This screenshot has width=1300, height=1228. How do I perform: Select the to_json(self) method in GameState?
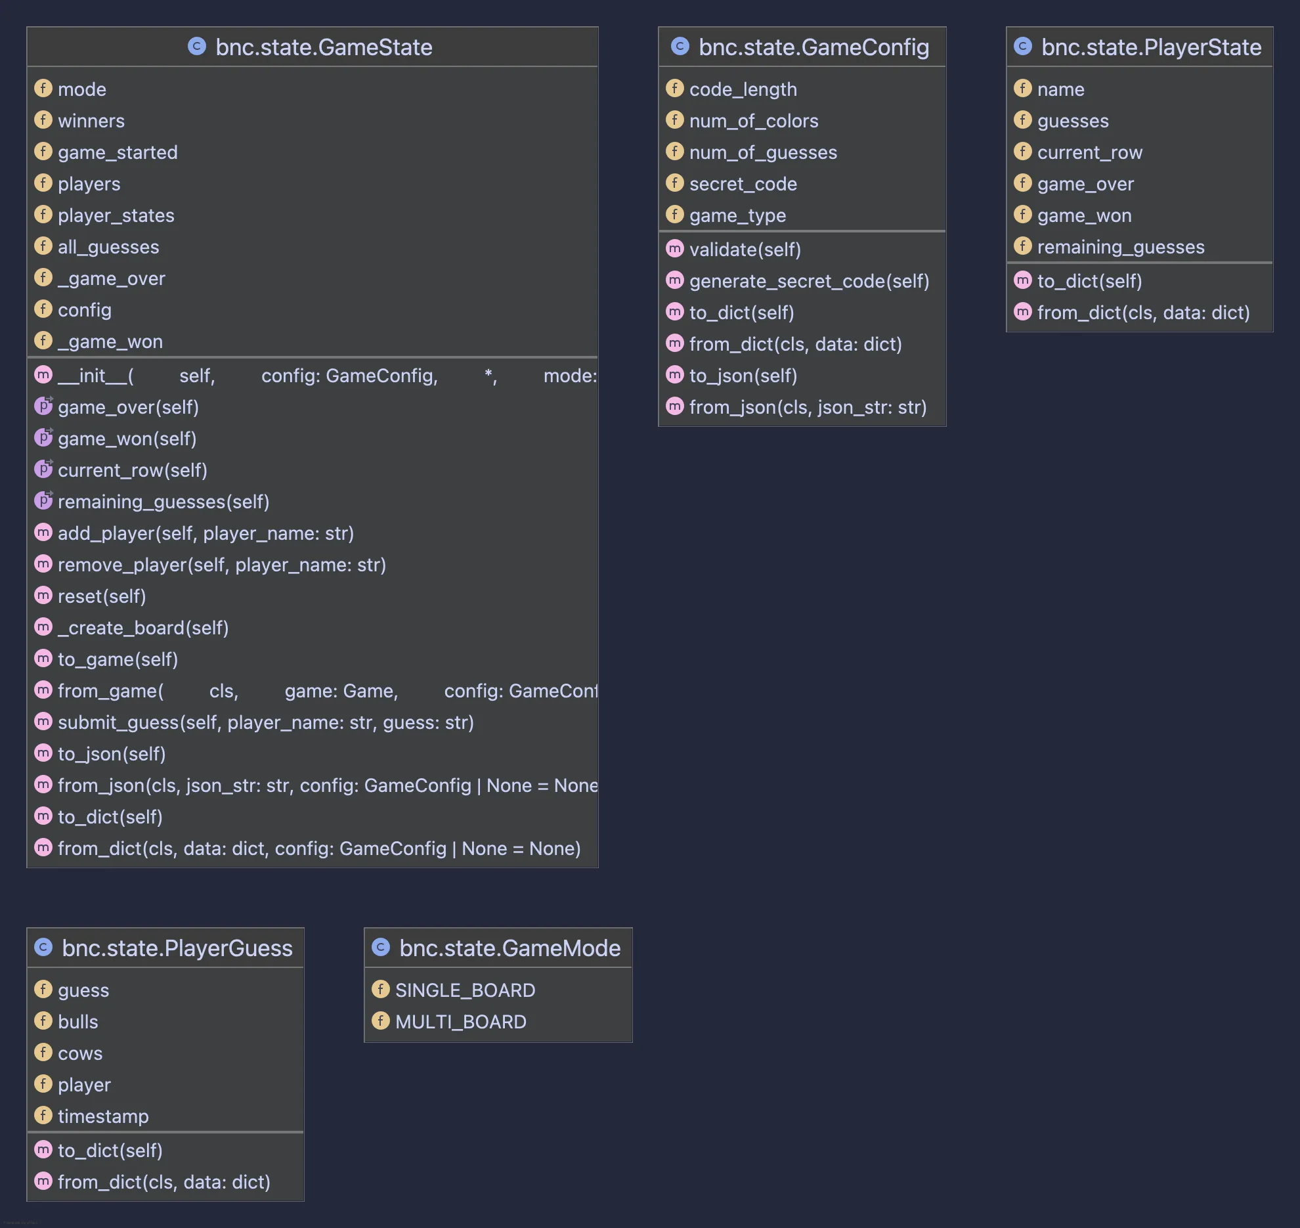[x=112, y=754]
